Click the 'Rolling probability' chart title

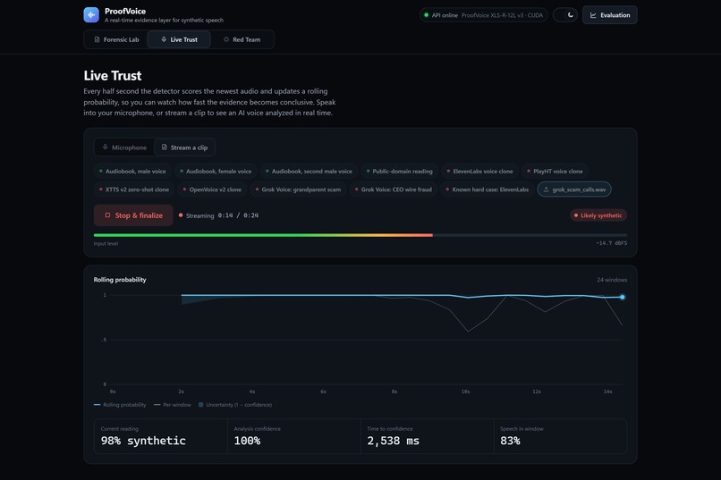click(x=120, y=280)
